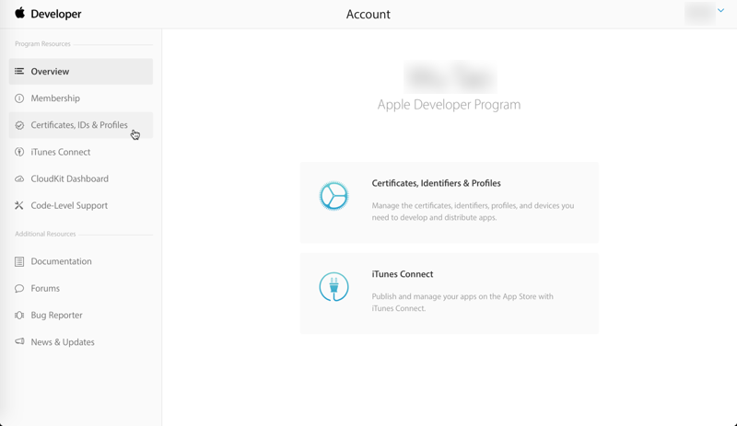Click the Certificates checkmark badge icon
The height and width of the screenshot is (426, 737).
pos(19,125)
